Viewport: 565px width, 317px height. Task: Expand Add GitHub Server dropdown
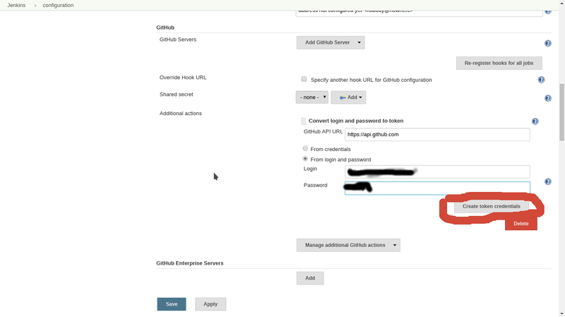[331, 42]
